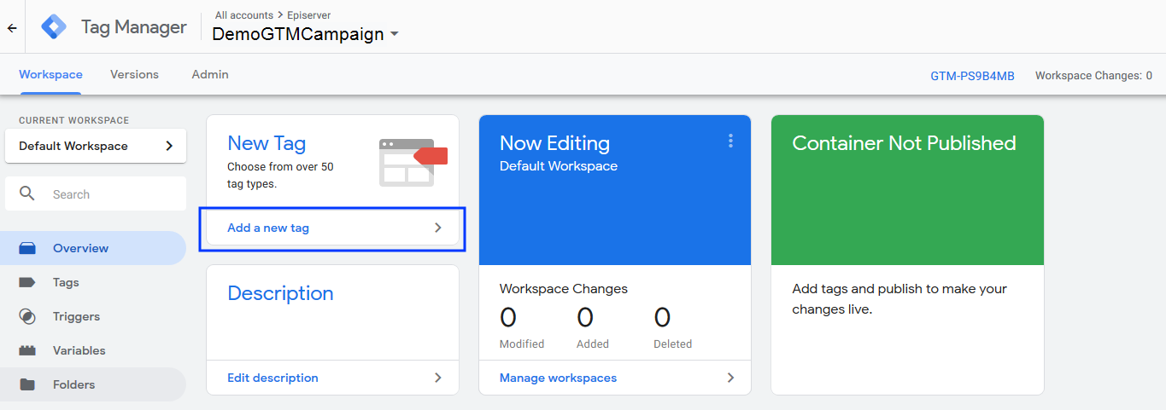The width and height of the screenshot is (1166, 410).
Task: Click chevron beside Manage workspaces
Action: click(730, 378)
